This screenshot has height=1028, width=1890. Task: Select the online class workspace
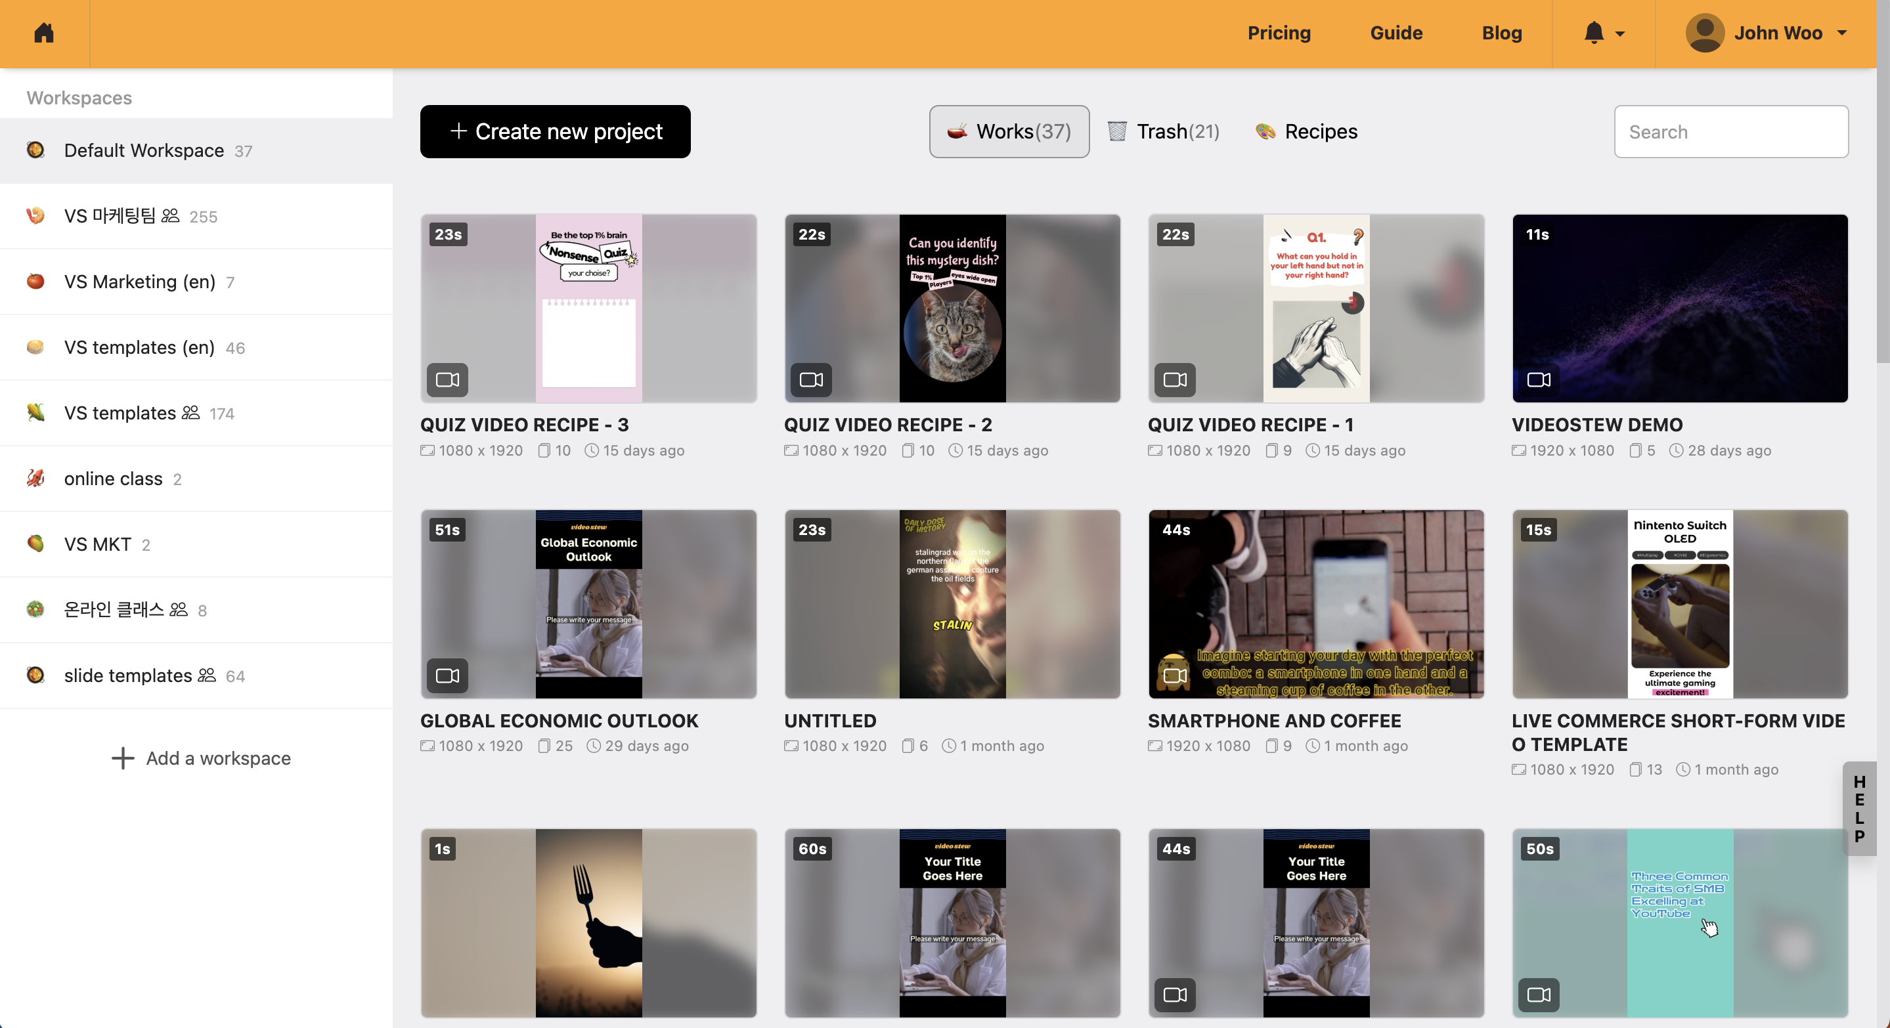pos(113,479)
